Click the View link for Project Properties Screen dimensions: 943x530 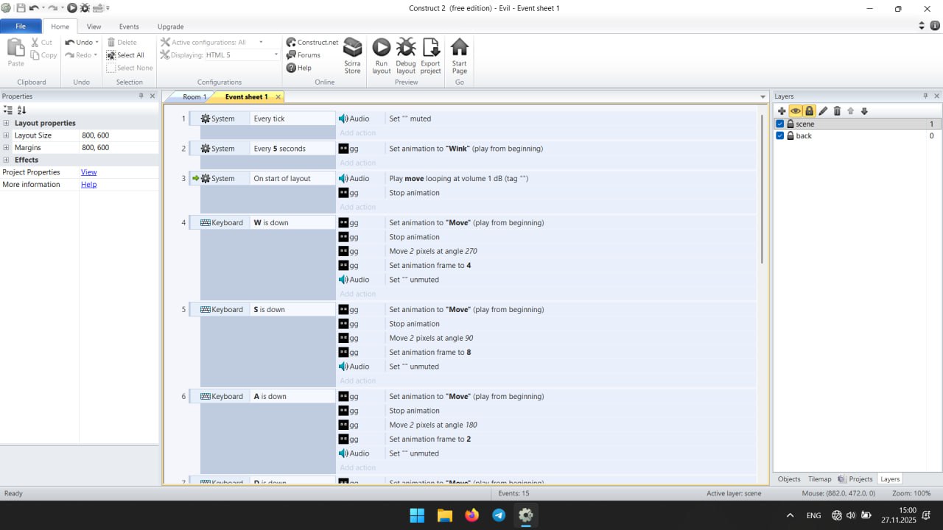point(88,172)
